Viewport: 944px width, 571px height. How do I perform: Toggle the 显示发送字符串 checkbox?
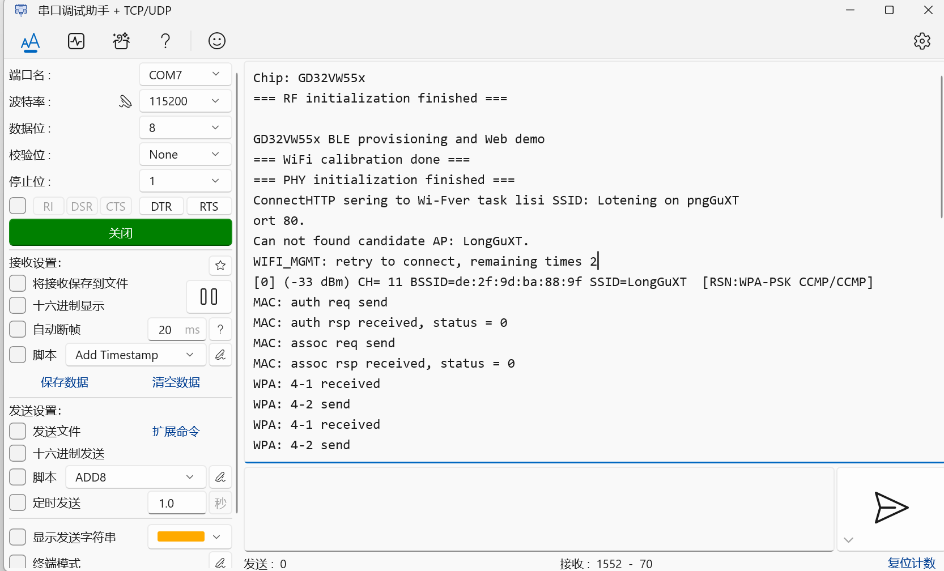(18, 537)
